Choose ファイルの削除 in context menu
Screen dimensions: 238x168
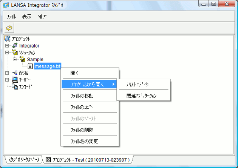(x=90, y=130)
